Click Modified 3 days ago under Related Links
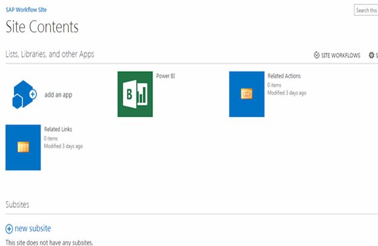The image size is (378, 246). [x=63, y=146]
